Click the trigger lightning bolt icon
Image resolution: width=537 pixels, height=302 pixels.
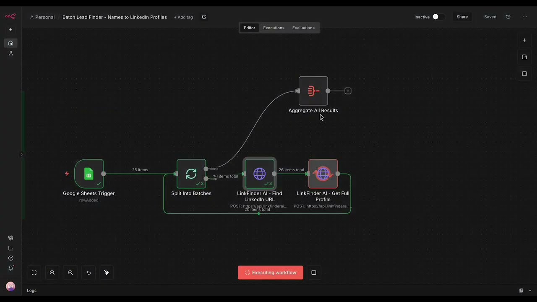coord(67,173)
